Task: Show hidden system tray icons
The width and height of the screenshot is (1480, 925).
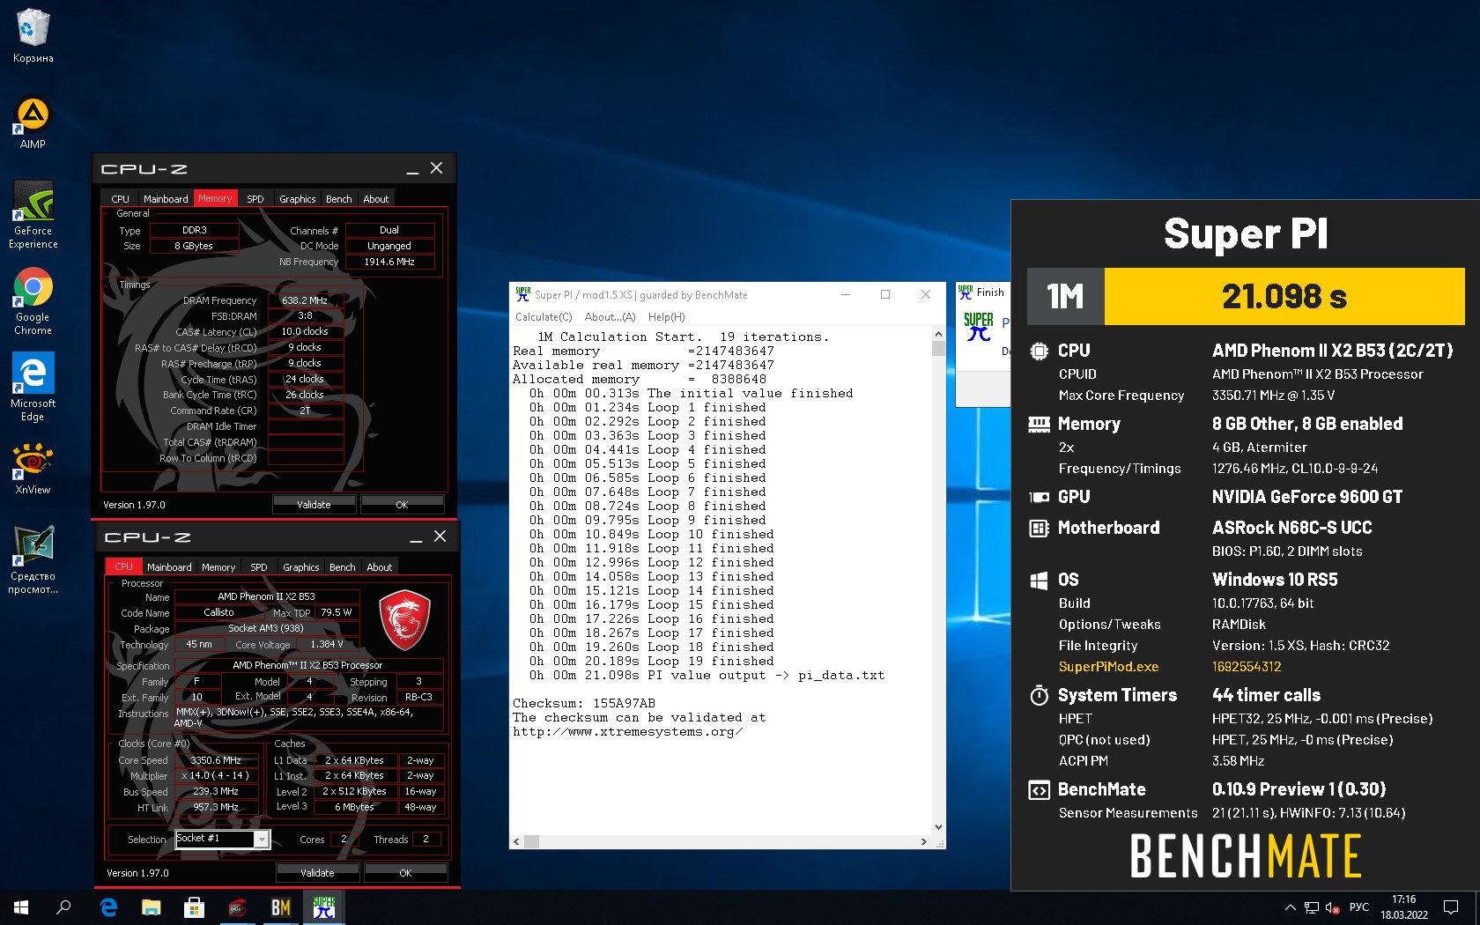Action: [x=1290, y=907]
